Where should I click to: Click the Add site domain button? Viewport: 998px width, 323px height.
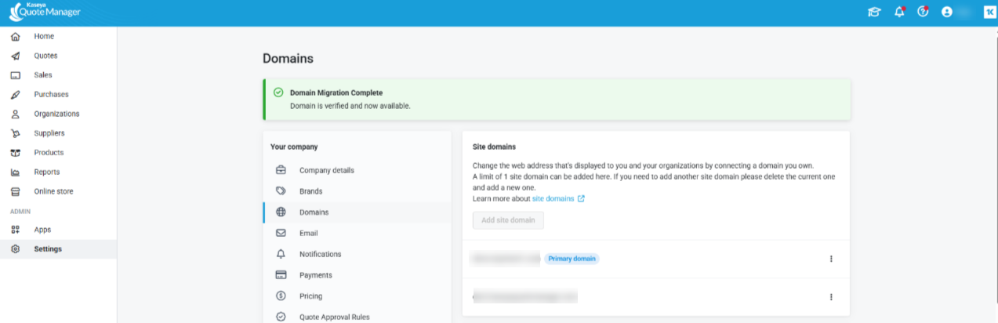click(508, 220)
